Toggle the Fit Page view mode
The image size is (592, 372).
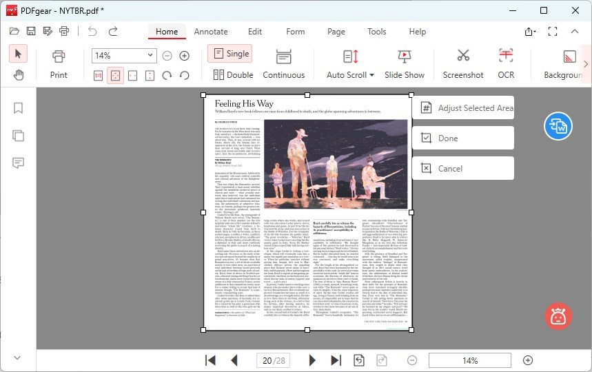coord(115,76)
